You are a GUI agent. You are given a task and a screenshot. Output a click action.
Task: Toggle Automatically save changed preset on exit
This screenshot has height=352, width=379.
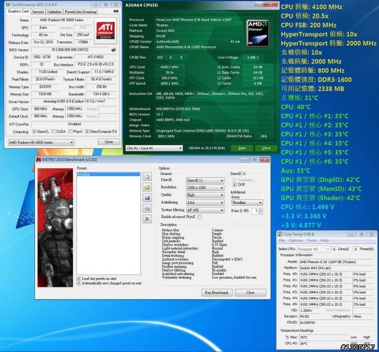[79, 283]
